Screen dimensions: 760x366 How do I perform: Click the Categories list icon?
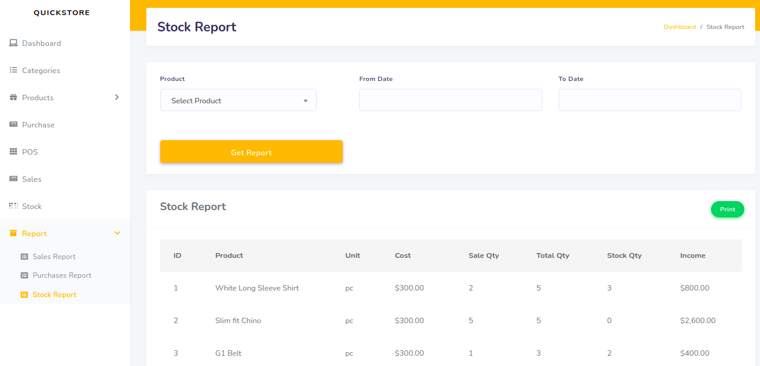pos(13,71)
